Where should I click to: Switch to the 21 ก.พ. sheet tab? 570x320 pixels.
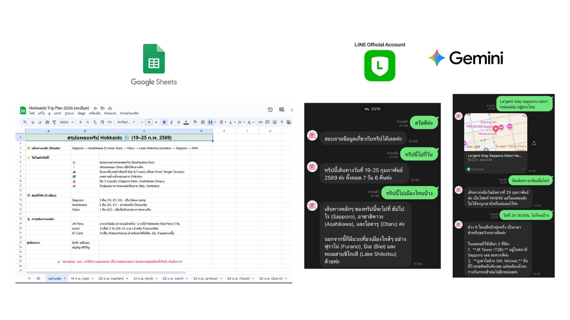[x=143, y=279]
